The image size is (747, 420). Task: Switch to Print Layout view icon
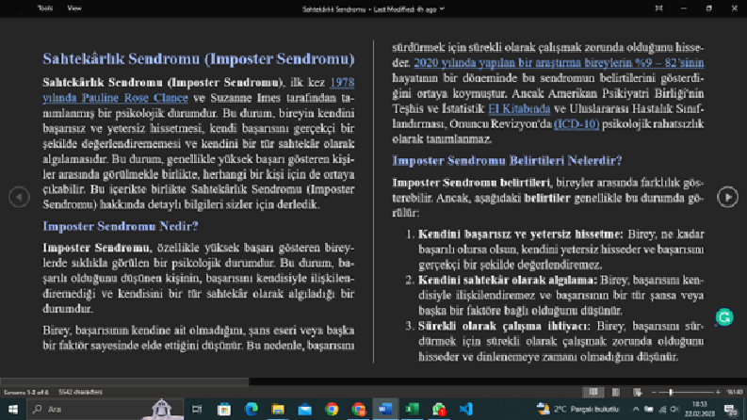click(615, 392)
